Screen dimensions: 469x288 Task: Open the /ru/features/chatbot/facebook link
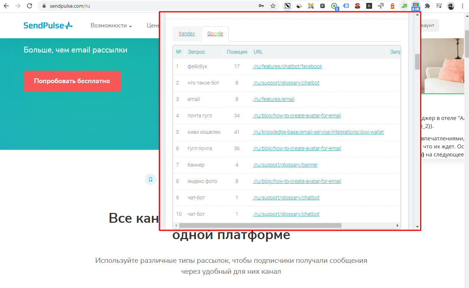coord(288,66)
